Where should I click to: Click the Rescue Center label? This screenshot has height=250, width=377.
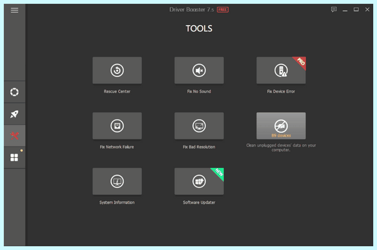click(x=117, y=91)
